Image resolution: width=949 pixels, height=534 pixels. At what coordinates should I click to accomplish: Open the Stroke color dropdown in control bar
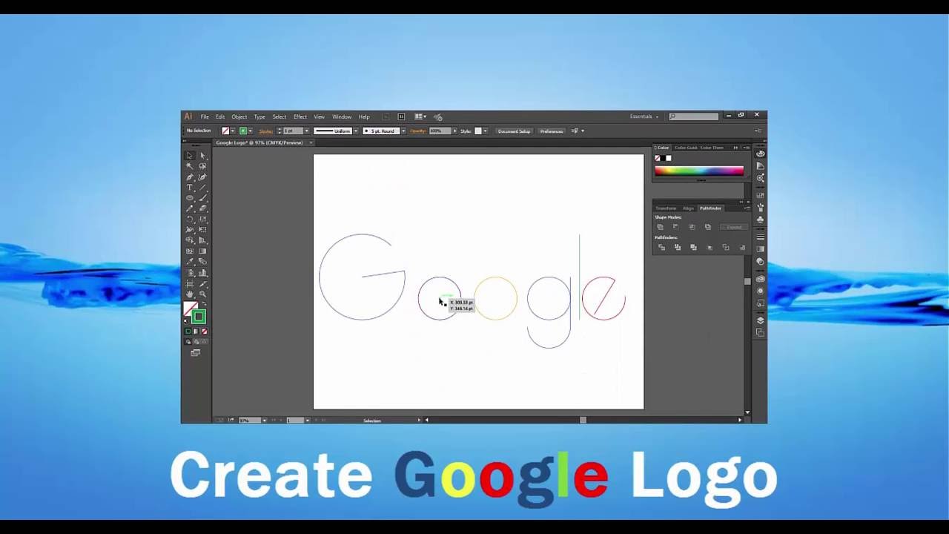[x=250, y=131]
